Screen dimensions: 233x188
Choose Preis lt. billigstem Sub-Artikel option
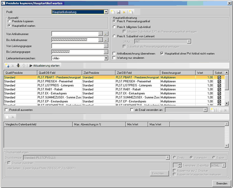(x=114, y=27)
